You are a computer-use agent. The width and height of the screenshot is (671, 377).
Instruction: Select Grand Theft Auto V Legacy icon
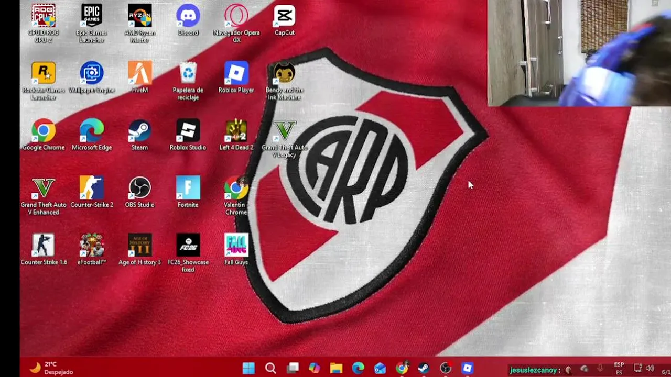(x=285, y=139)
